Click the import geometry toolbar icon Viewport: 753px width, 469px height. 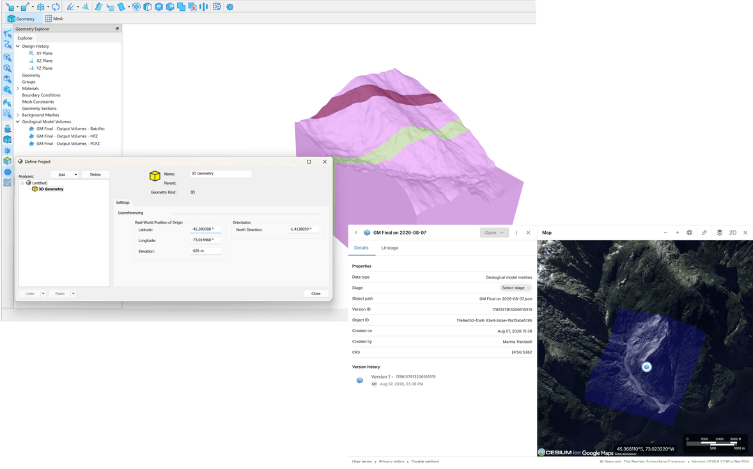10,7
